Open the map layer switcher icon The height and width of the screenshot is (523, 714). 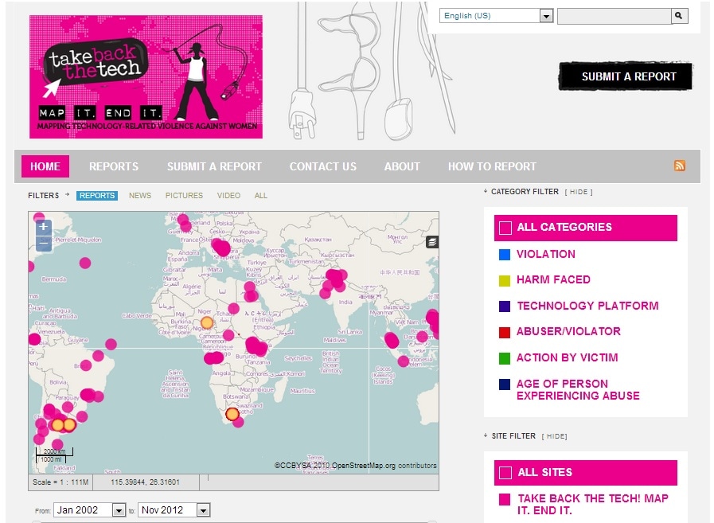[432, 242]
